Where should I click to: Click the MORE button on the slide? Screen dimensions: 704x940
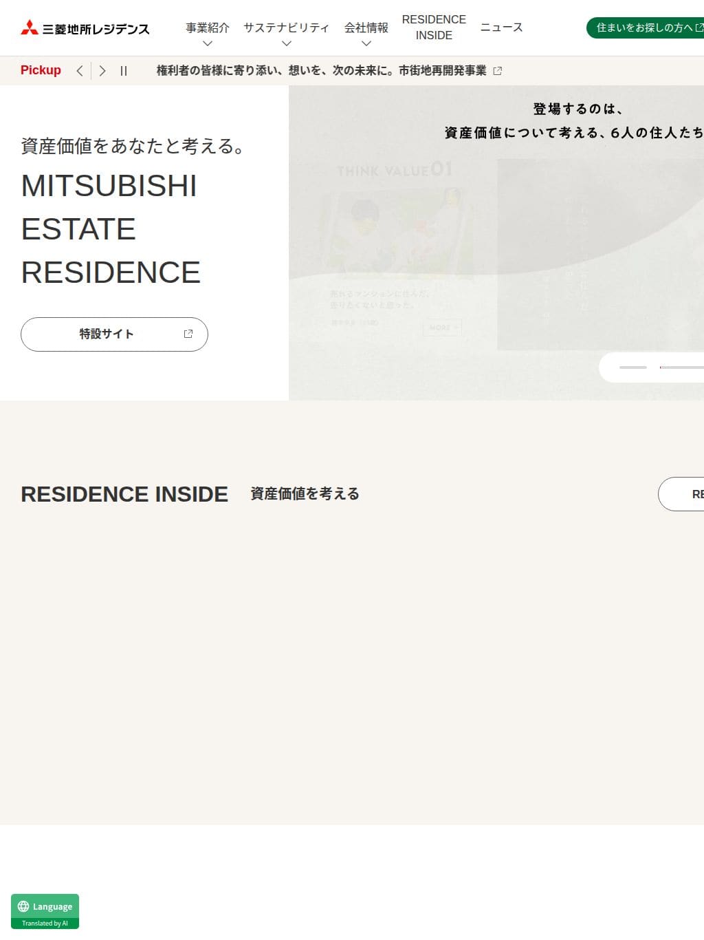click(442, 328)
